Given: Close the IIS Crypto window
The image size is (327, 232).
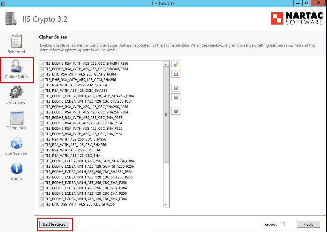Looking at the screenshot, I should [x=318, y=3].
